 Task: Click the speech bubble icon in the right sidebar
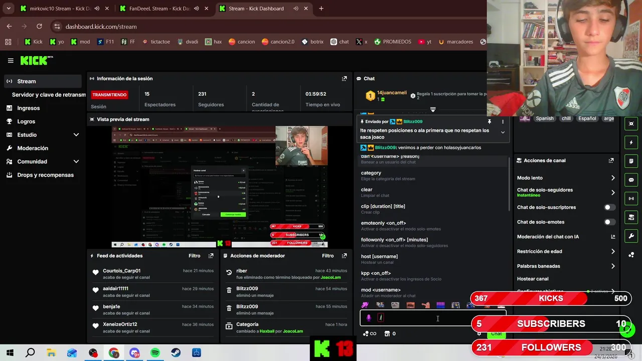coord(631,180)
